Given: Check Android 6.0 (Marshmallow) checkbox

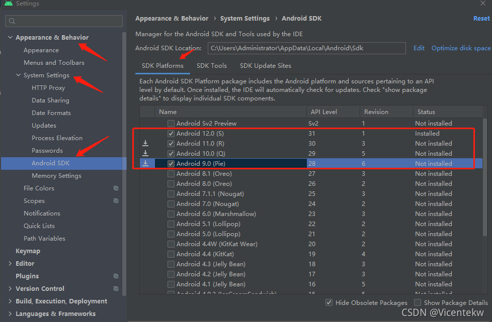Looking at the screenshot, I should [171, 213].
